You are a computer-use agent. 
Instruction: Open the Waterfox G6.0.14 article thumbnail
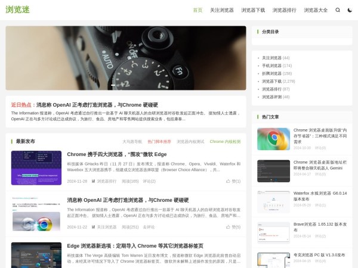(x=273, y=201)
